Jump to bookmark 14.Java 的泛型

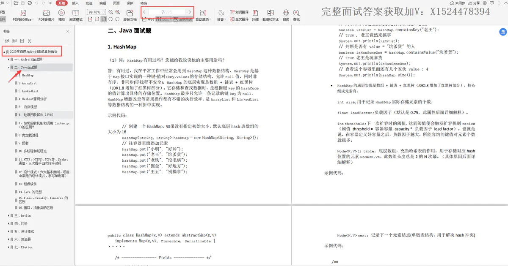(30, 192)
